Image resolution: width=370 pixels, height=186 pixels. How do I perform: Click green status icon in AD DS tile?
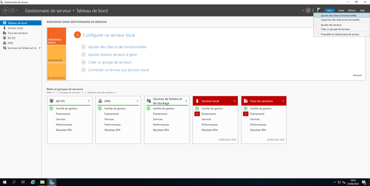tap(51, 108)
